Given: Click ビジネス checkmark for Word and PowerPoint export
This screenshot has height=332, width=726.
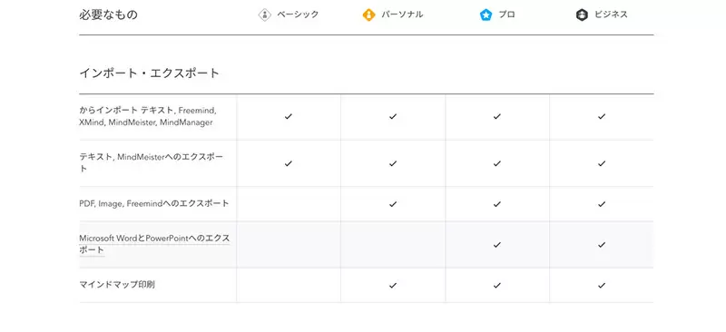Looking at the screenshot, I should click(x=602, y=245).
